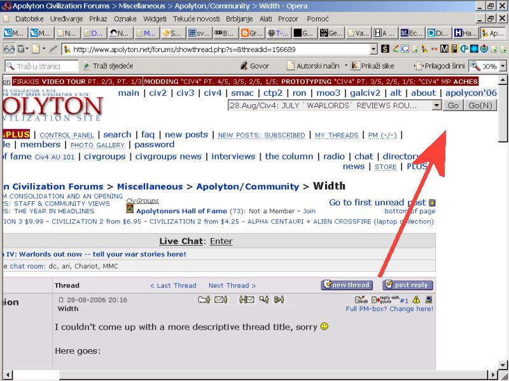Open Full PM-box? Change here! link
The image size is (509, 381).
point(389,309)
